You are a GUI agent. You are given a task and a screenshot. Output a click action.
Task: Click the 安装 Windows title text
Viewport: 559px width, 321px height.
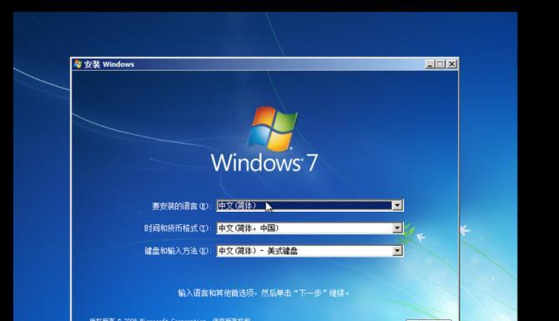(109, 64)
